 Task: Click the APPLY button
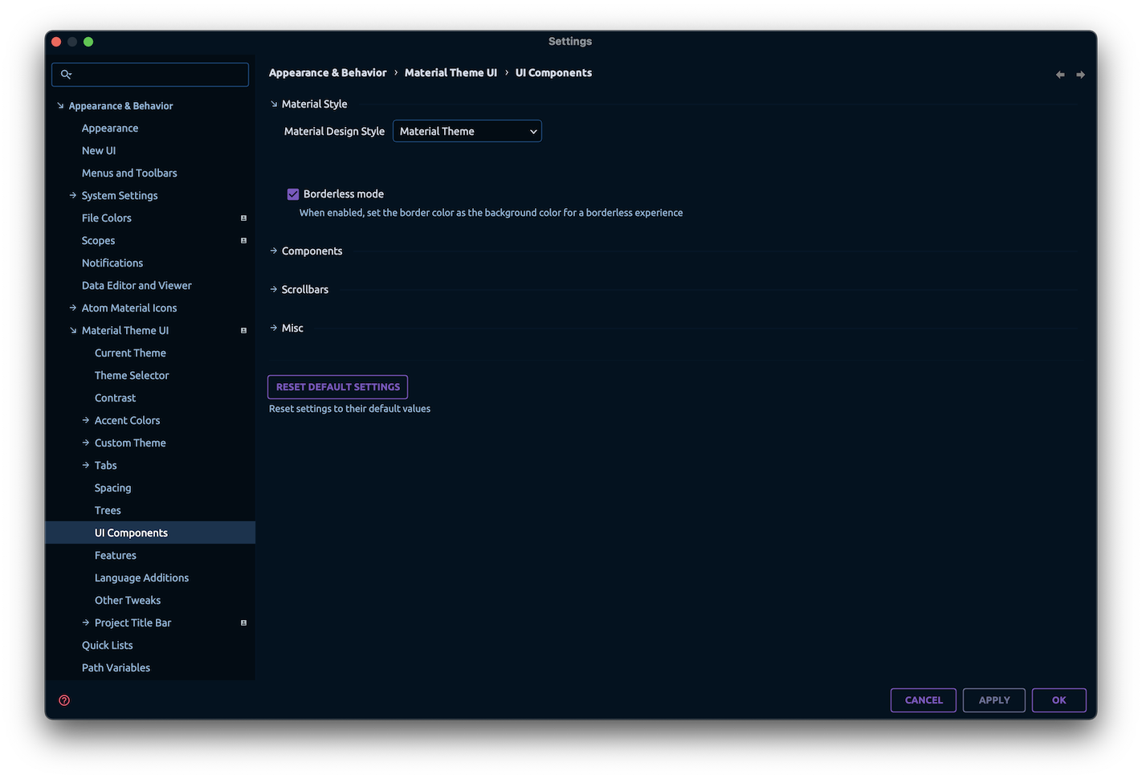(x=993, y=699)
